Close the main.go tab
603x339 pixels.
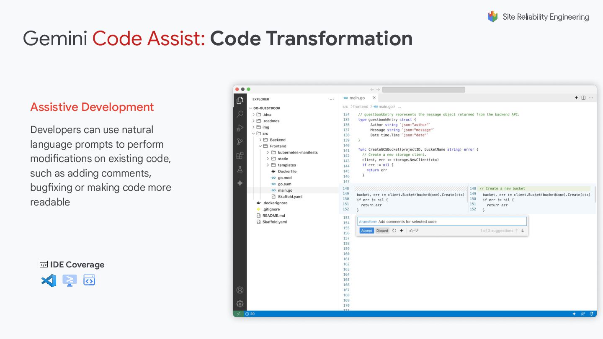(374, 98)
